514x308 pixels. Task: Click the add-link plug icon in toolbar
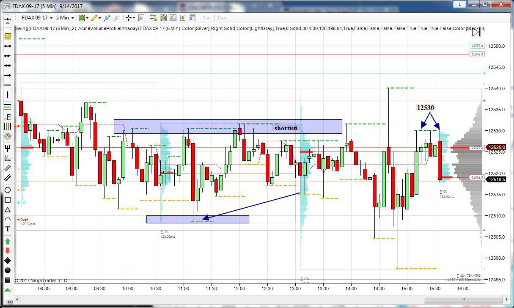pyautogui.click(x=107, y=18)
